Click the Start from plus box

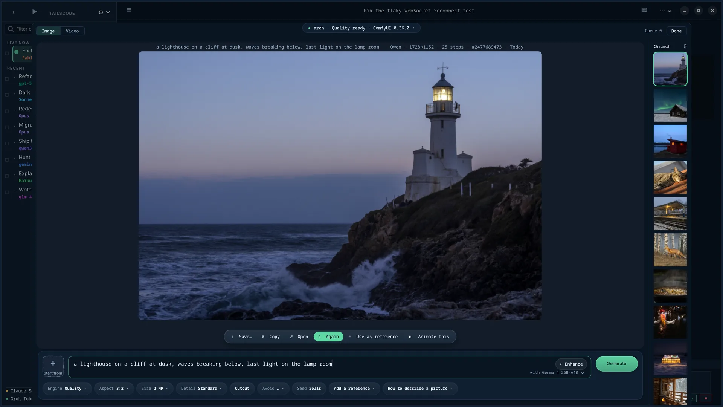[x=53, y=366]
